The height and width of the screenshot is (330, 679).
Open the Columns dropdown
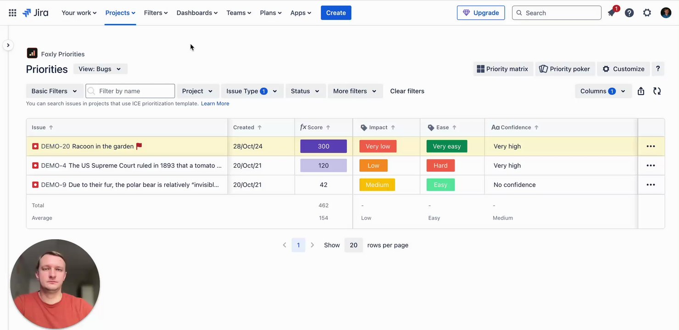coord(603,91)
